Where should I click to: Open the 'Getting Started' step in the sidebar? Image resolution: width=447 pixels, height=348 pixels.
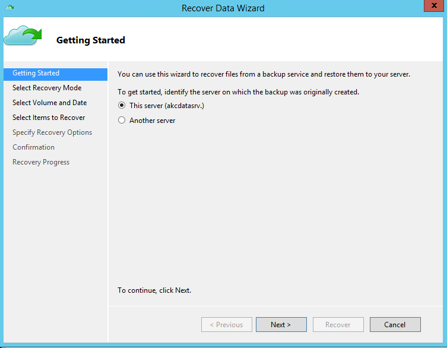click(x=36, y=74)
